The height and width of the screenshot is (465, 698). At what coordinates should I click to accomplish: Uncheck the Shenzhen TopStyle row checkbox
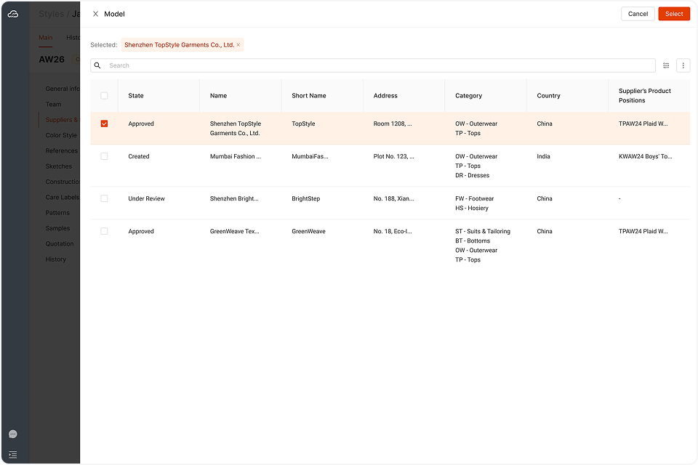pyautogui.click(x=104, y=124)
